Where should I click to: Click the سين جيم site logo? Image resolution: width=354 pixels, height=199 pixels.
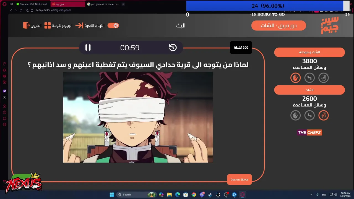[330, 25]
